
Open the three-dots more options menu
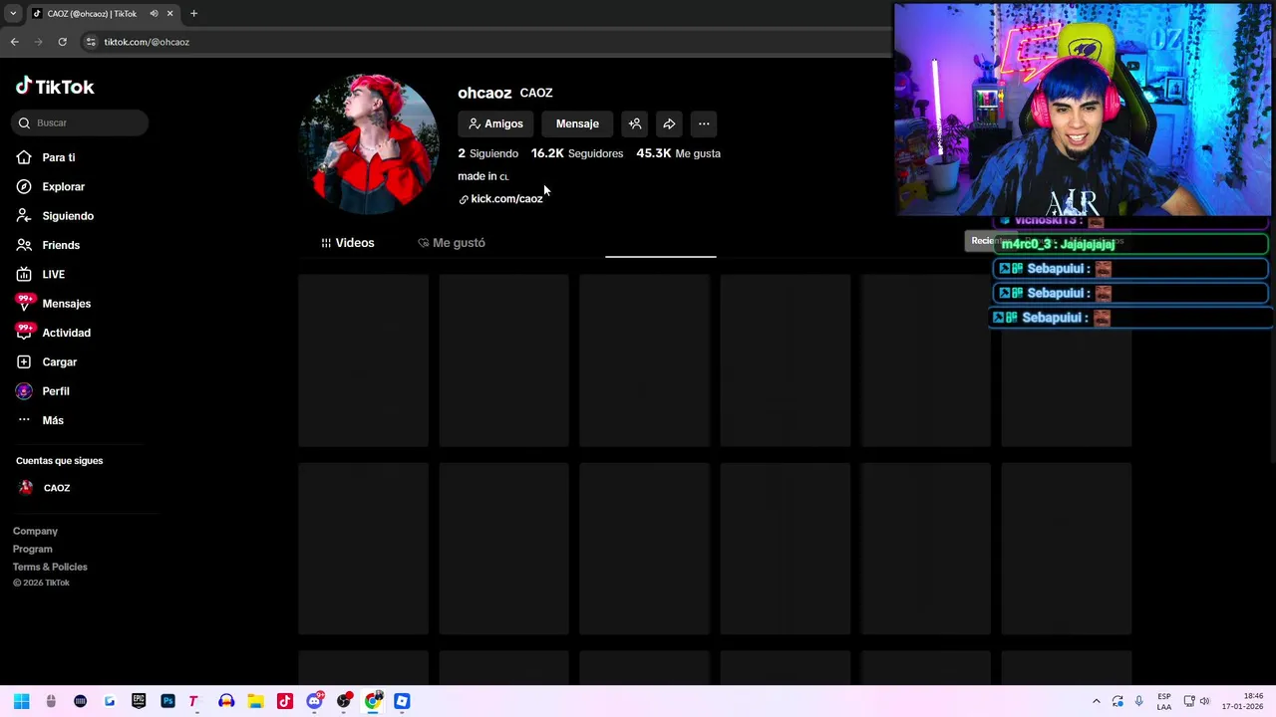click(704, 123)
